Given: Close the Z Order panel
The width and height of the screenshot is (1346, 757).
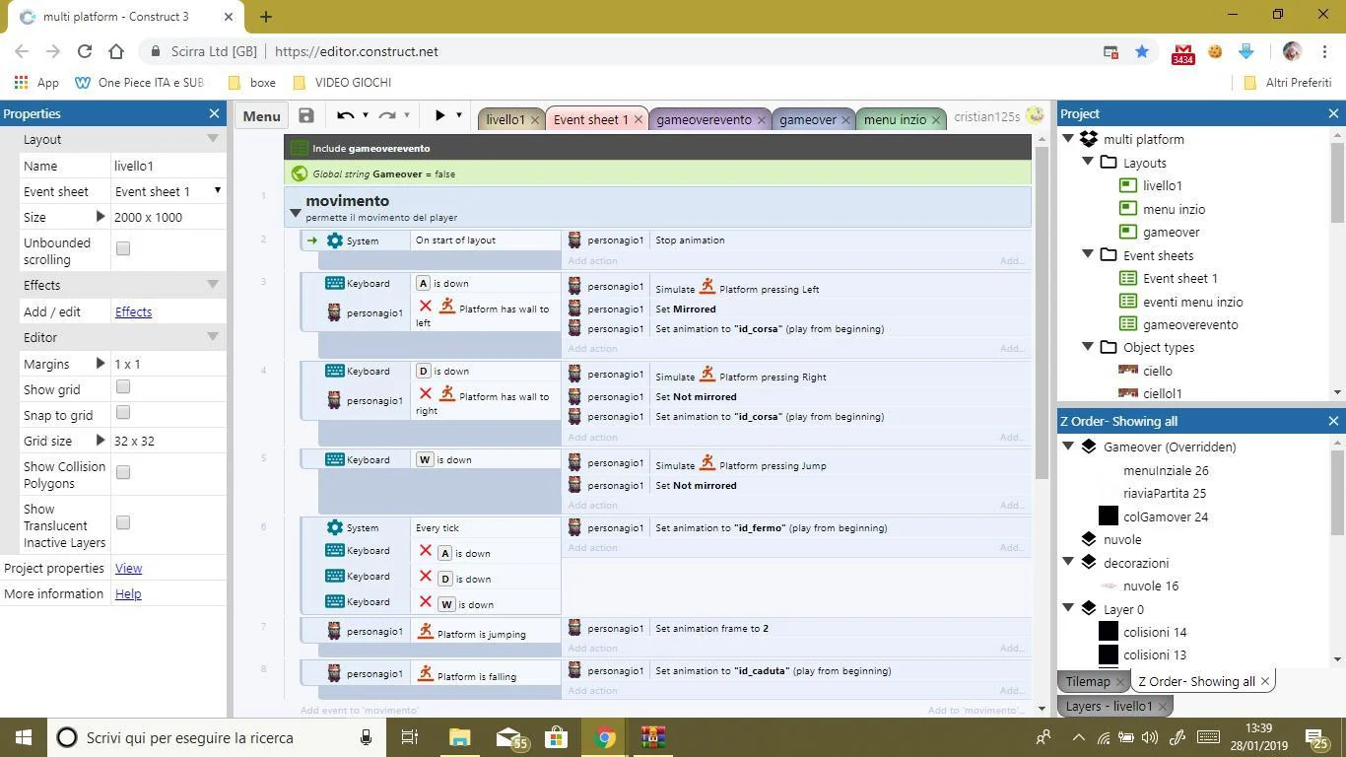Looking at the screenshot, I should (1333, 421).
